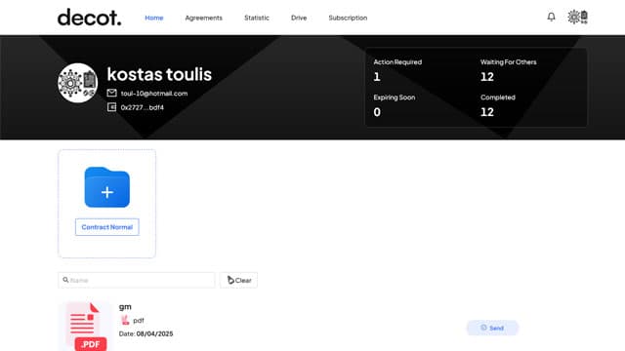Screen dimensions: 625x351
Task: Open the gm PDF file thumbnail
Action: click(86, 327)
